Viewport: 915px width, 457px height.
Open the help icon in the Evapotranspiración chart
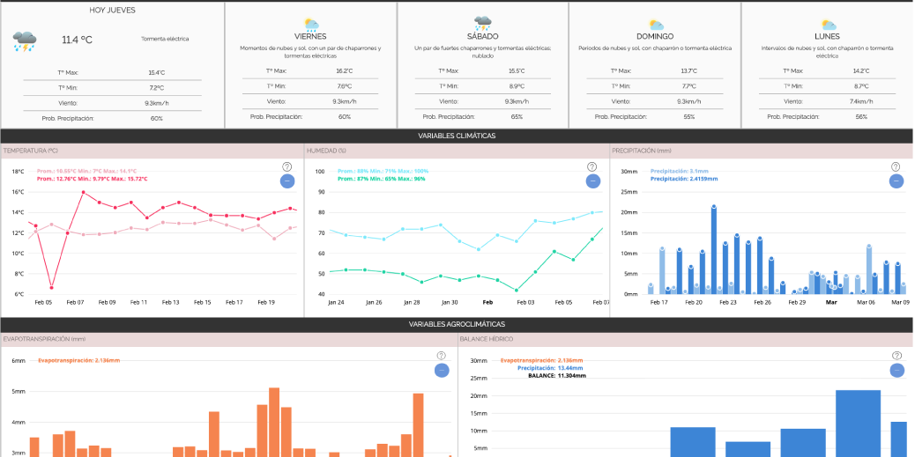(x=441, y=356)
